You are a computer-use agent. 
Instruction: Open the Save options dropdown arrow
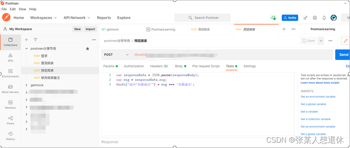(321, 41)
